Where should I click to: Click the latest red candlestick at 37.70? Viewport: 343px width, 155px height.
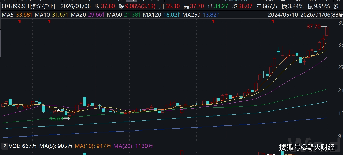tap(327, 32)
